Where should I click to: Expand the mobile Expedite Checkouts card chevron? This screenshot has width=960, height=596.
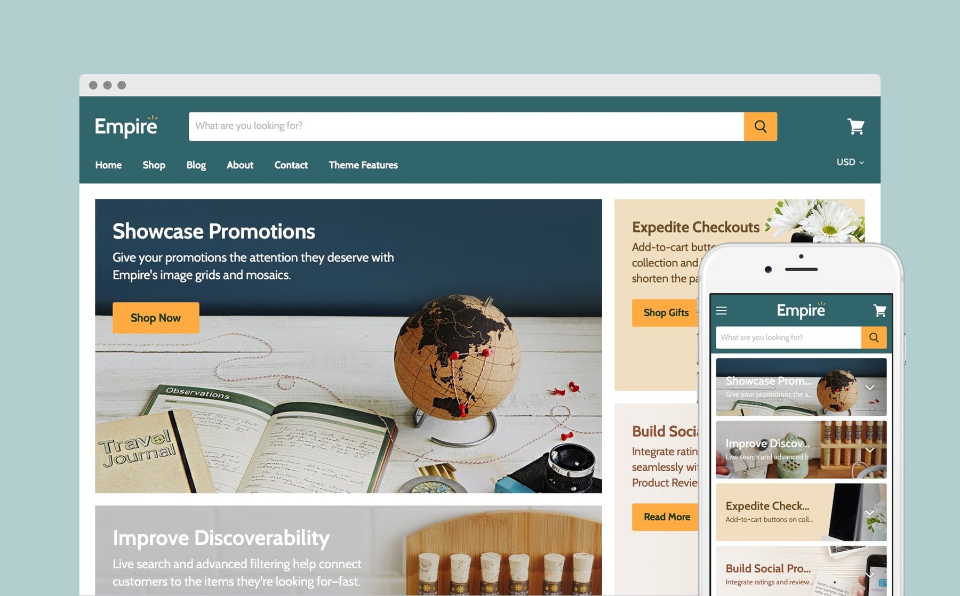[870, 513]
